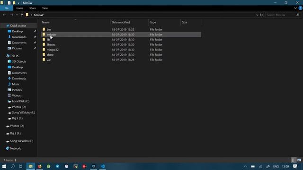Click the Search MinGW input box
Screen dimensions: 303x170
click(281, 15)
